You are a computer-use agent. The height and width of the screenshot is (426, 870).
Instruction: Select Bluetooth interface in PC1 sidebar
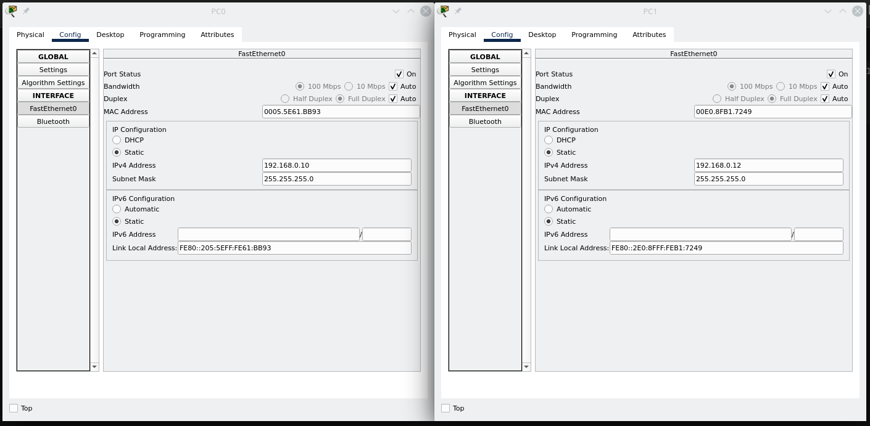point(485,121)
